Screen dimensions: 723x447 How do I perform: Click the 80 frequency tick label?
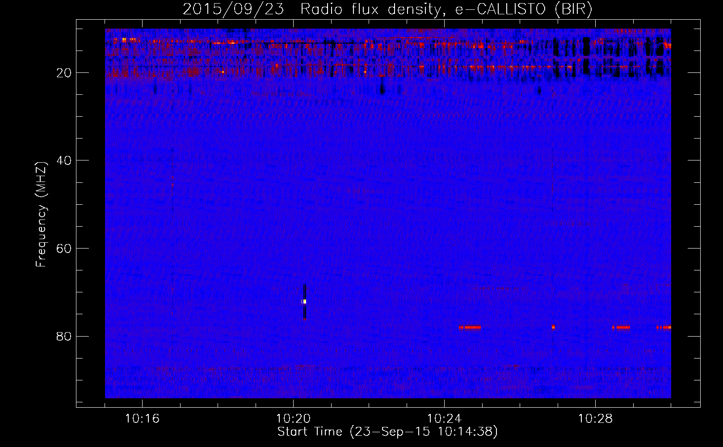pyautogui.click(x=64, y=336)
